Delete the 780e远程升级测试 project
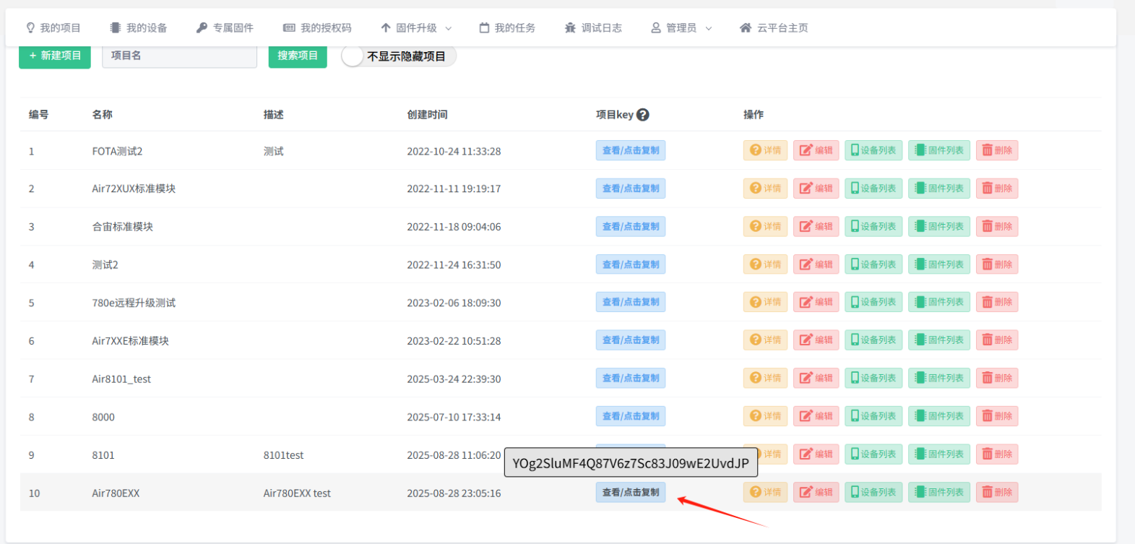The image size is (1135, 544). click(996, 302)
